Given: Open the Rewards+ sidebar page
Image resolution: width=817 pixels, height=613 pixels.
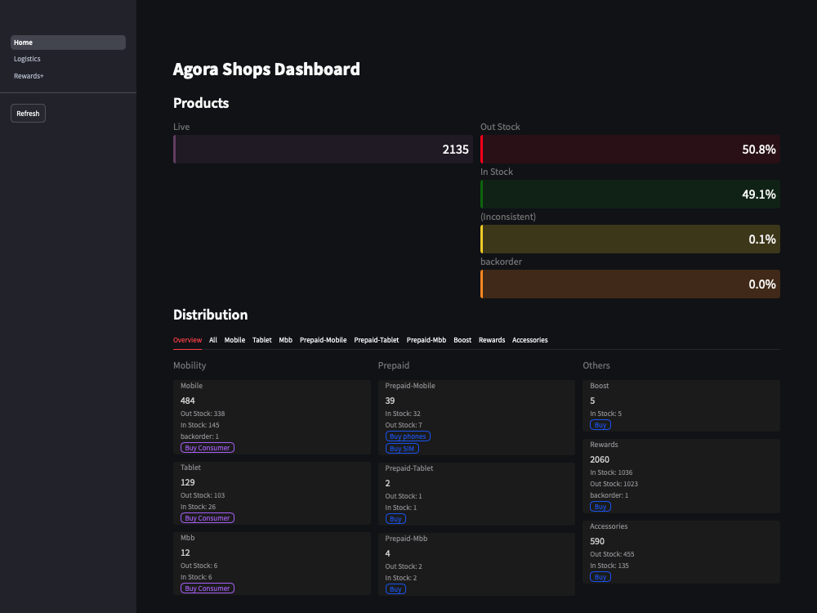Looking at the screenshot, I should pos(29,76).
